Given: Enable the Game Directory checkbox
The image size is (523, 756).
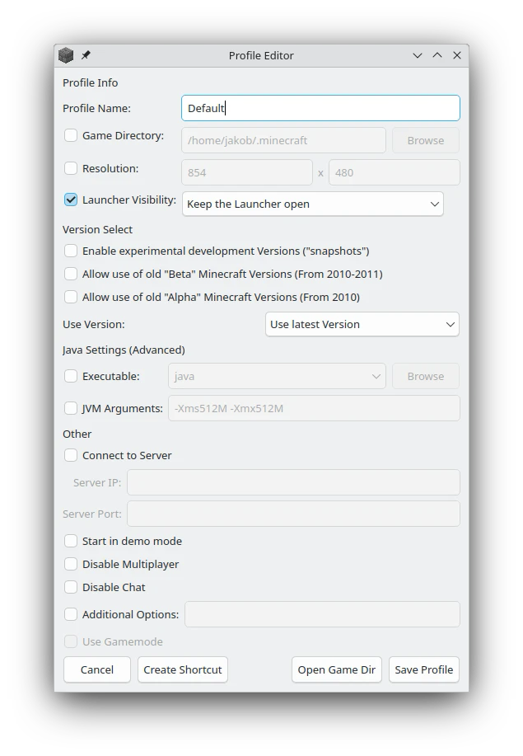Looking at the screenshot, I should point(71,135).
